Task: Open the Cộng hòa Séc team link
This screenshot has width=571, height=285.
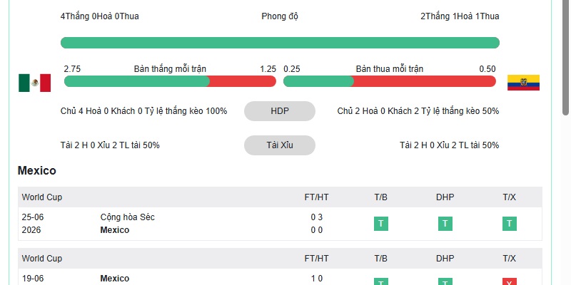Action: 128,217
